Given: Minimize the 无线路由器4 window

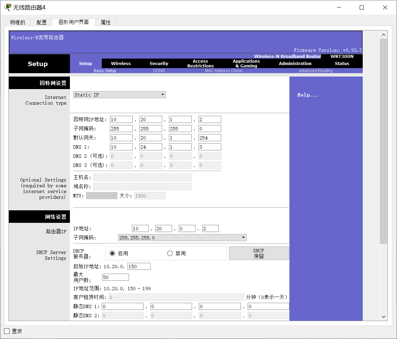Looking at the screenshot, I should click(x=339, y=7).
